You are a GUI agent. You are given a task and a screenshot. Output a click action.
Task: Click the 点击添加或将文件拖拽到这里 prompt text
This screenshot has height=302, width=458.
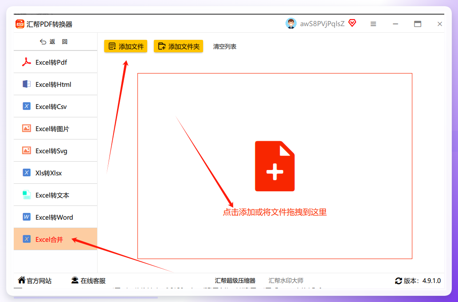(275, 212)
